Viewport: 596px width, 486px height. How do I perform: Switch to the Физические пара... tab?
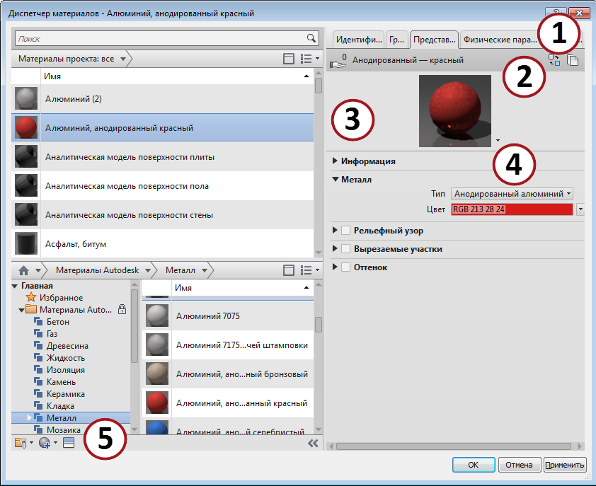[500, 40]
